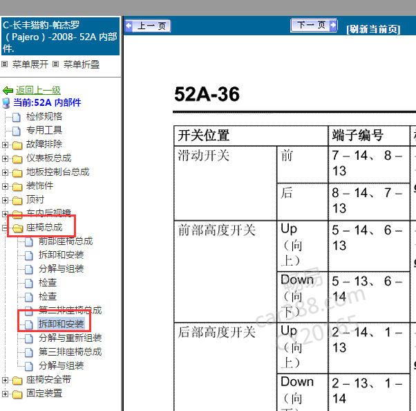416x411 pixels.
Task: Click 菜单折叠 to collapse menu
Action: tap(82, 64)
